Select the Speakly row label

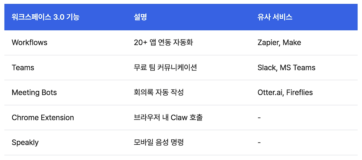click(x=25, y=143)
